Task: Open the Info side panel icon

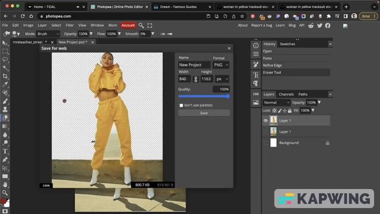Action: pyautogui.click(x=256, y=45)
